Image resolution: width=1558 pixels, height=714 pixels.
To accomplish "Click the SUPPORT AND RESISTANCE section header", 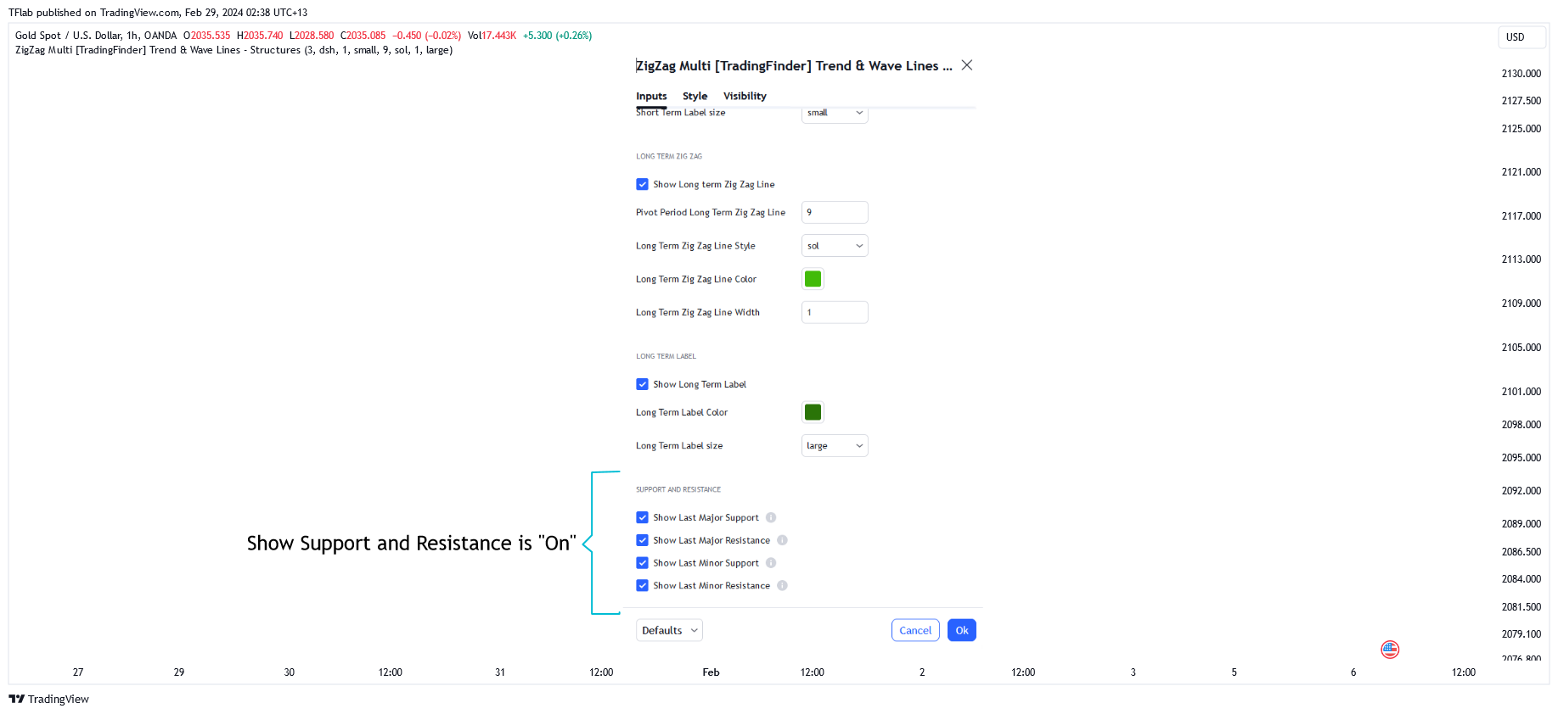I will [678, 490].
